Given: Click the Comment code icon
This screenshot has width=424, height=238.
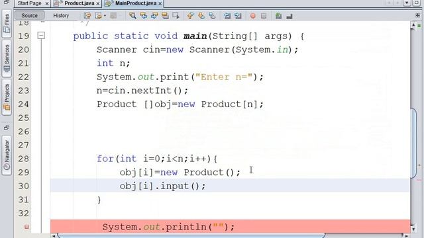Looking at the screenshot, I should pos(278,16).
